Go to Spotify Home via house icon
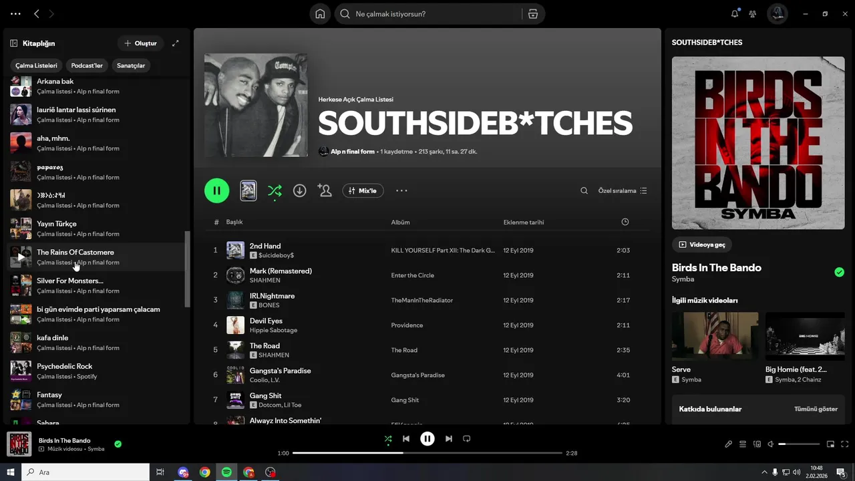Image resolution: width=855 pixels, height=481 pixels. [x=321, y=14]
